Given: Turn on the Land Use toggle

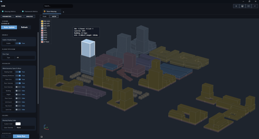Looking at the screenshot, I should [x=18, y=110].
